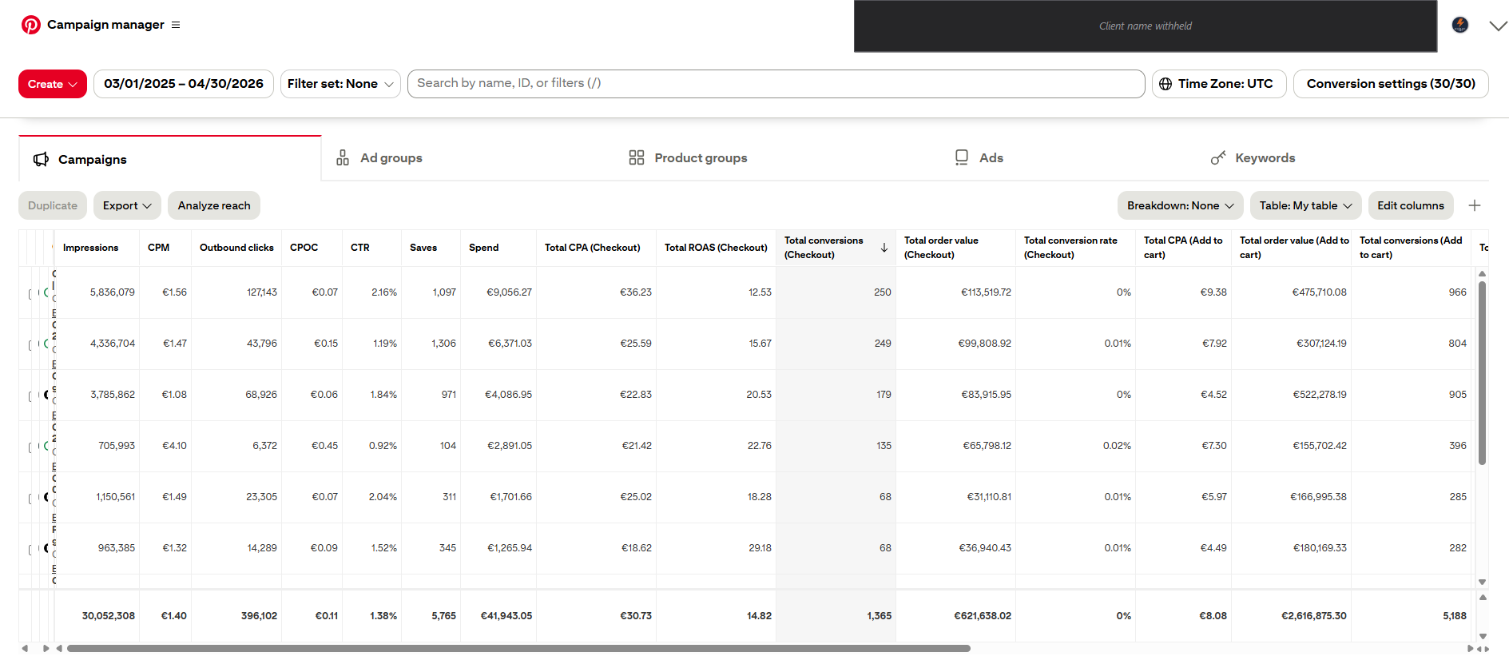Select the CPA cell €25.02
The width and height of the screenshot is (1509, 664).
tap(636, 497)
